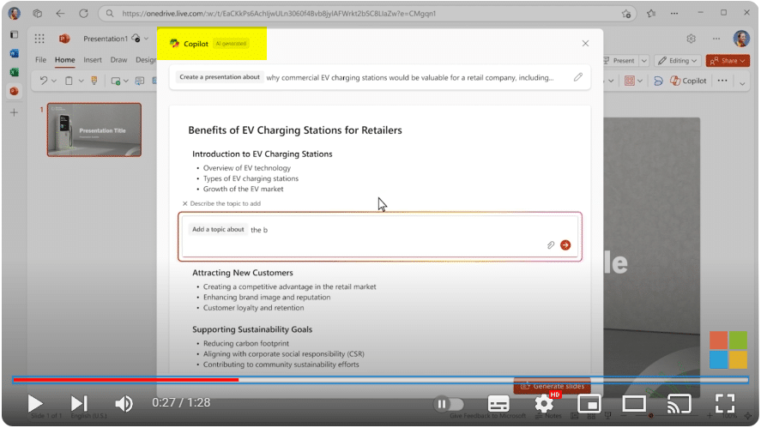Image resolution: width=761 pixels, height=428 pixels.
Task: Show more ribbon commands ellipsis
Action: tap(722, 81)
